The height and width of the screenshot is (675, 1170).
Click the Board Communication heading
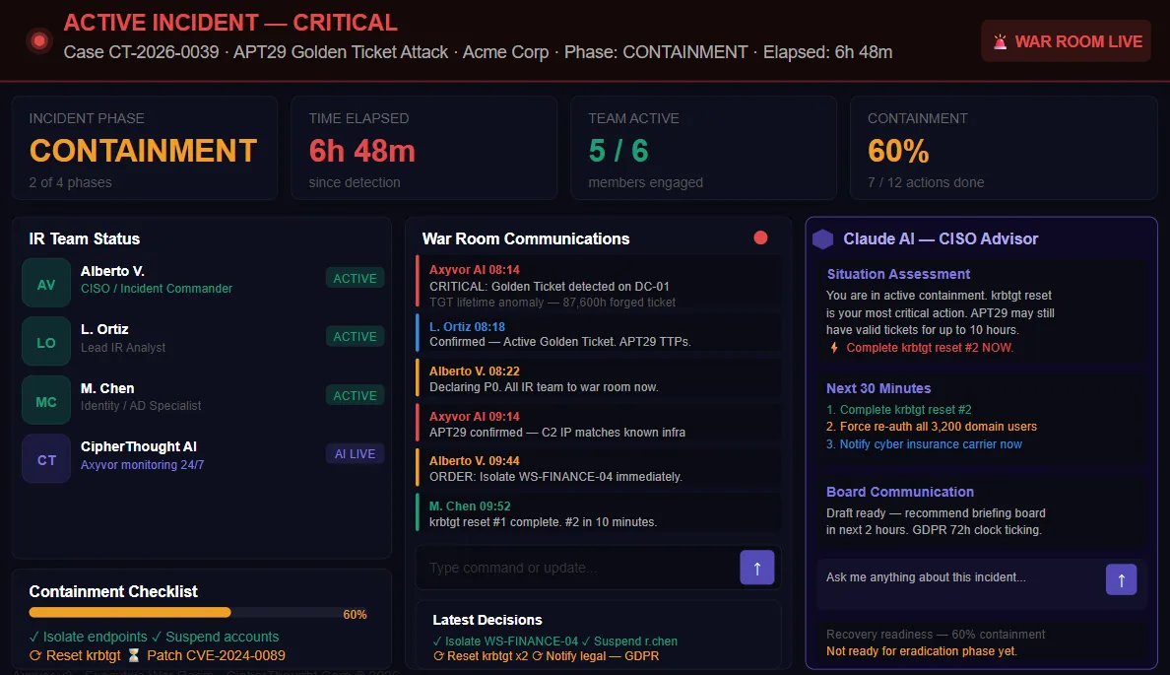coord(900,492)
